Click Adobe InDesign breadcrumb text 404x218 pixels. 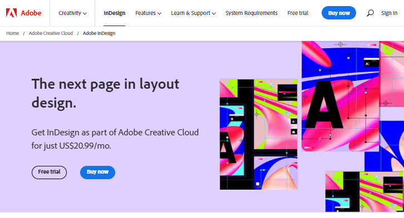click(99, 33)
